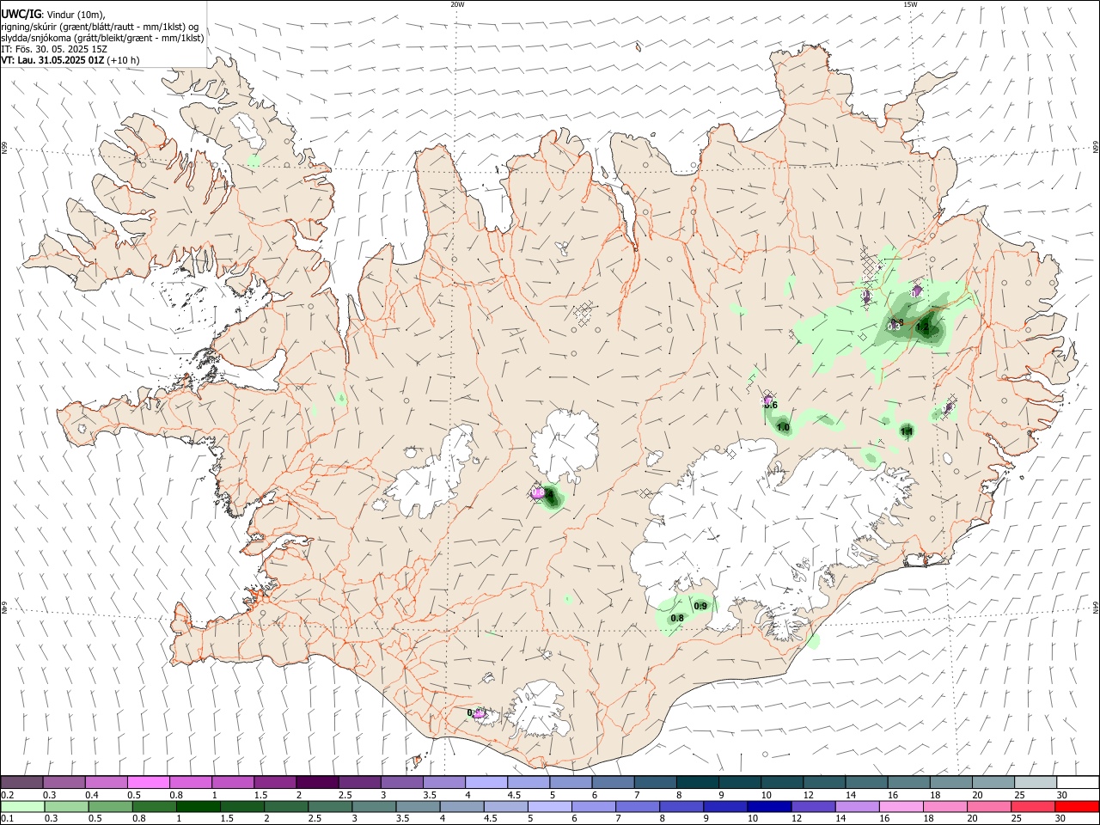Select the bright pink 0.5 snow scale swatch
The height and width of the screenshot is (825, 1100).
[149, 782]
